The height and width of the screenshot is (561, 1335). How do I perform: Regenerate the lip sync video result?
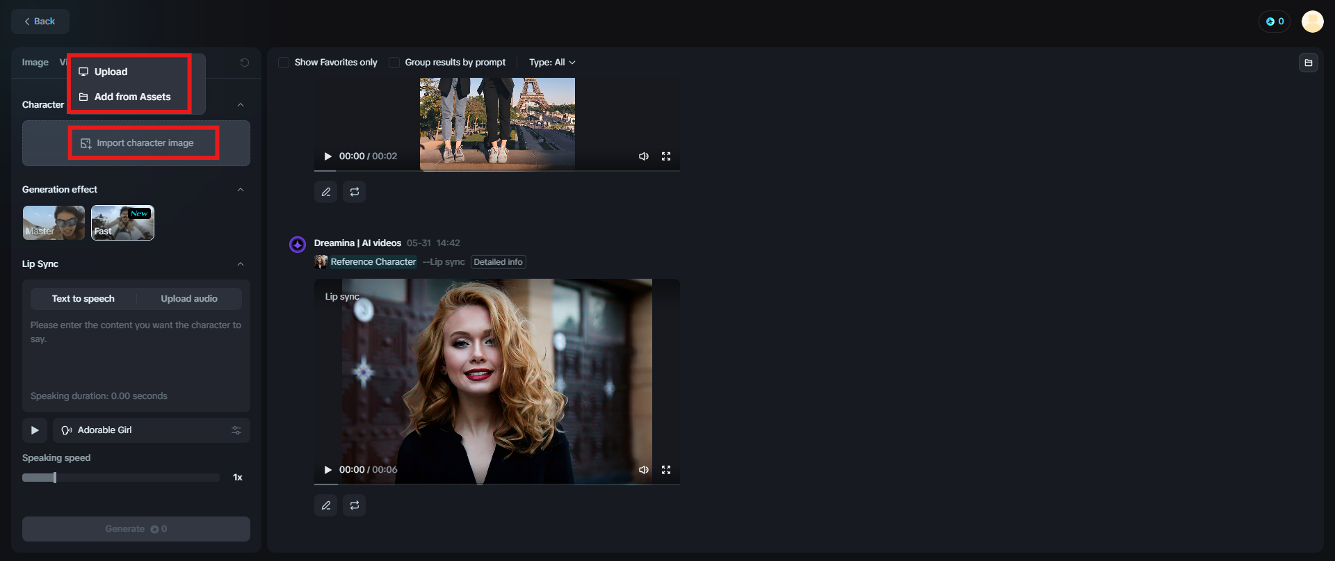(x=355, y=505)
